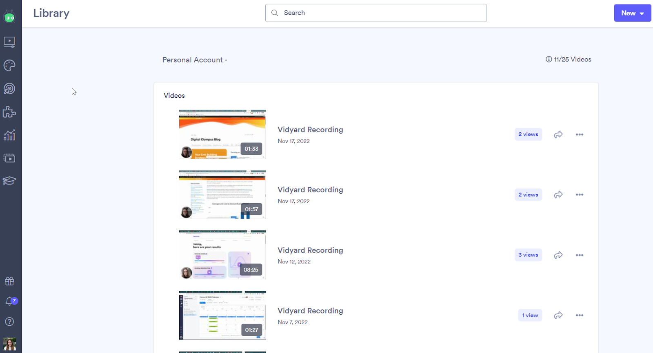Share the 01:33 Vidyard Recording
This screenshot has height=353, width=653.
(x=558, y=134)
